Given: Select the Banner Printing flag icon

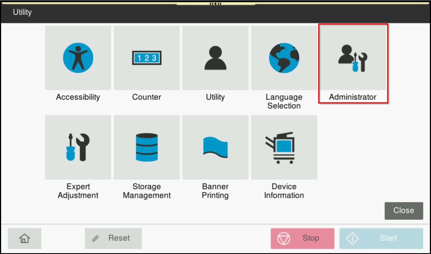Looking at the screenshot, I should click(x=215, y=147).
